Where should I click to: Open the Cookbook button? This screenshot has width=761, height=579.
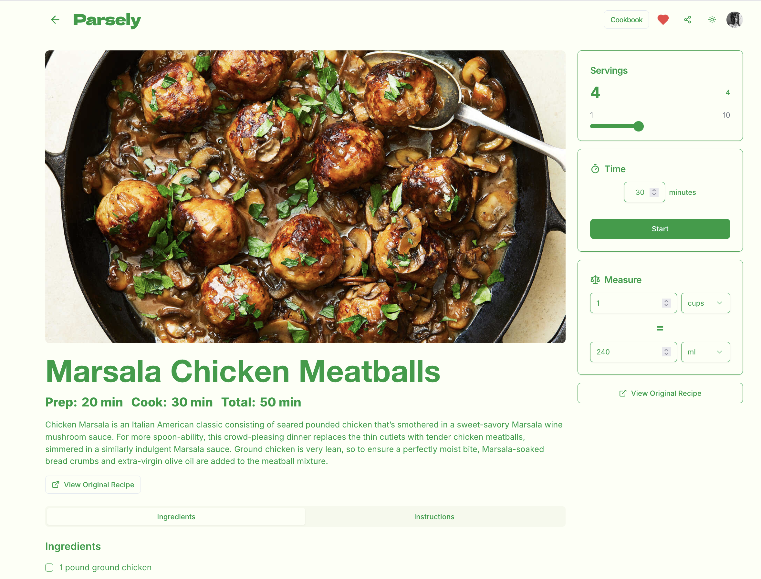pos(626,20)
